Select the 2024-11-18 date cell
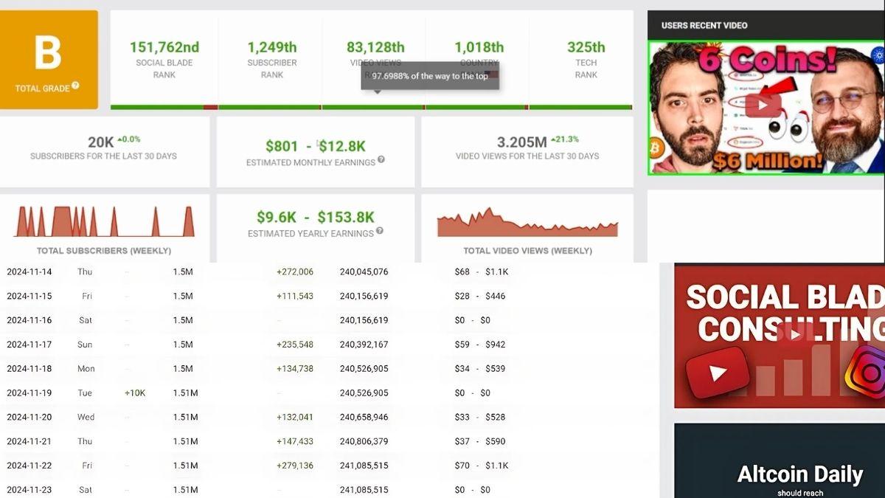 pos(29,369)
